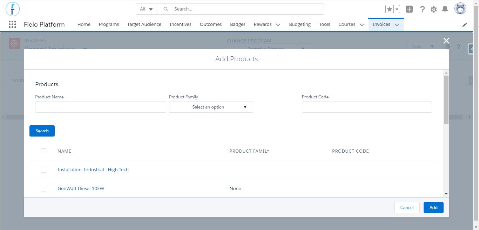Switch to the Incentives tab
This screenshot has height=230, width=479.
(181, 25)
